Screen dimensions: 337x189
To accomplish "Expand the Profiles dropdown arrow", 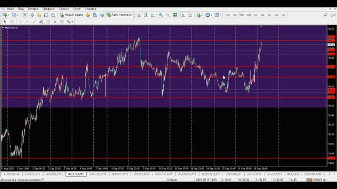I will pos(18,15).
